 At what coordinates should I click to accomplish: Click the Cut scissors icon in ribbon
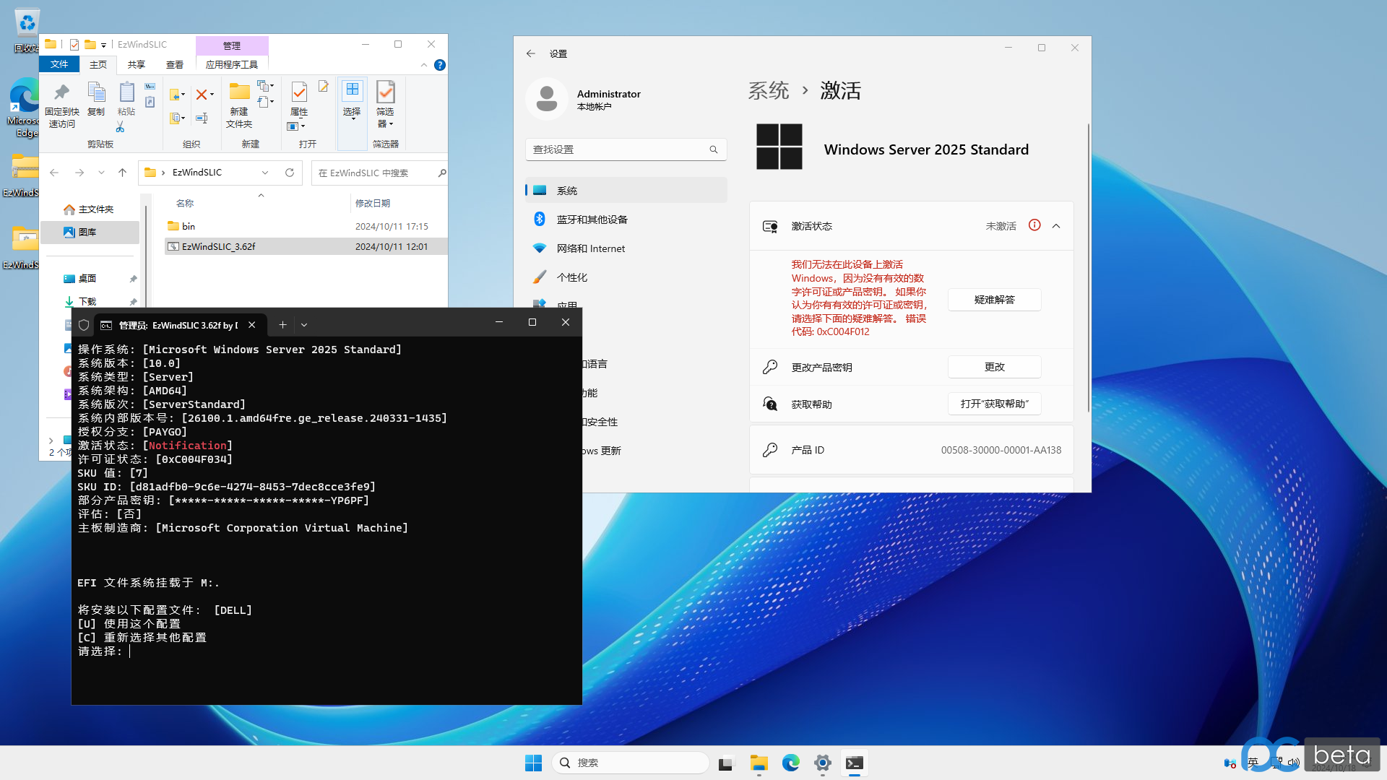[120, 127]
